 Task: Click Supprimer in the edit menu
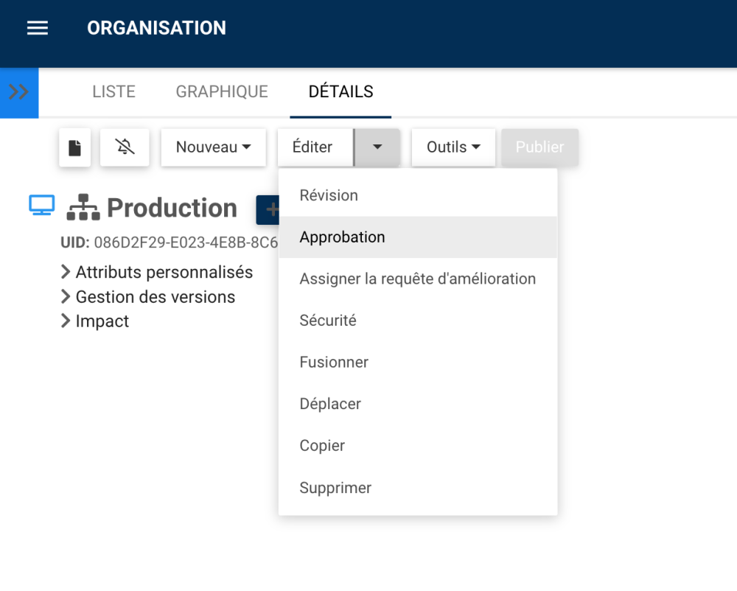pos(335,488)
